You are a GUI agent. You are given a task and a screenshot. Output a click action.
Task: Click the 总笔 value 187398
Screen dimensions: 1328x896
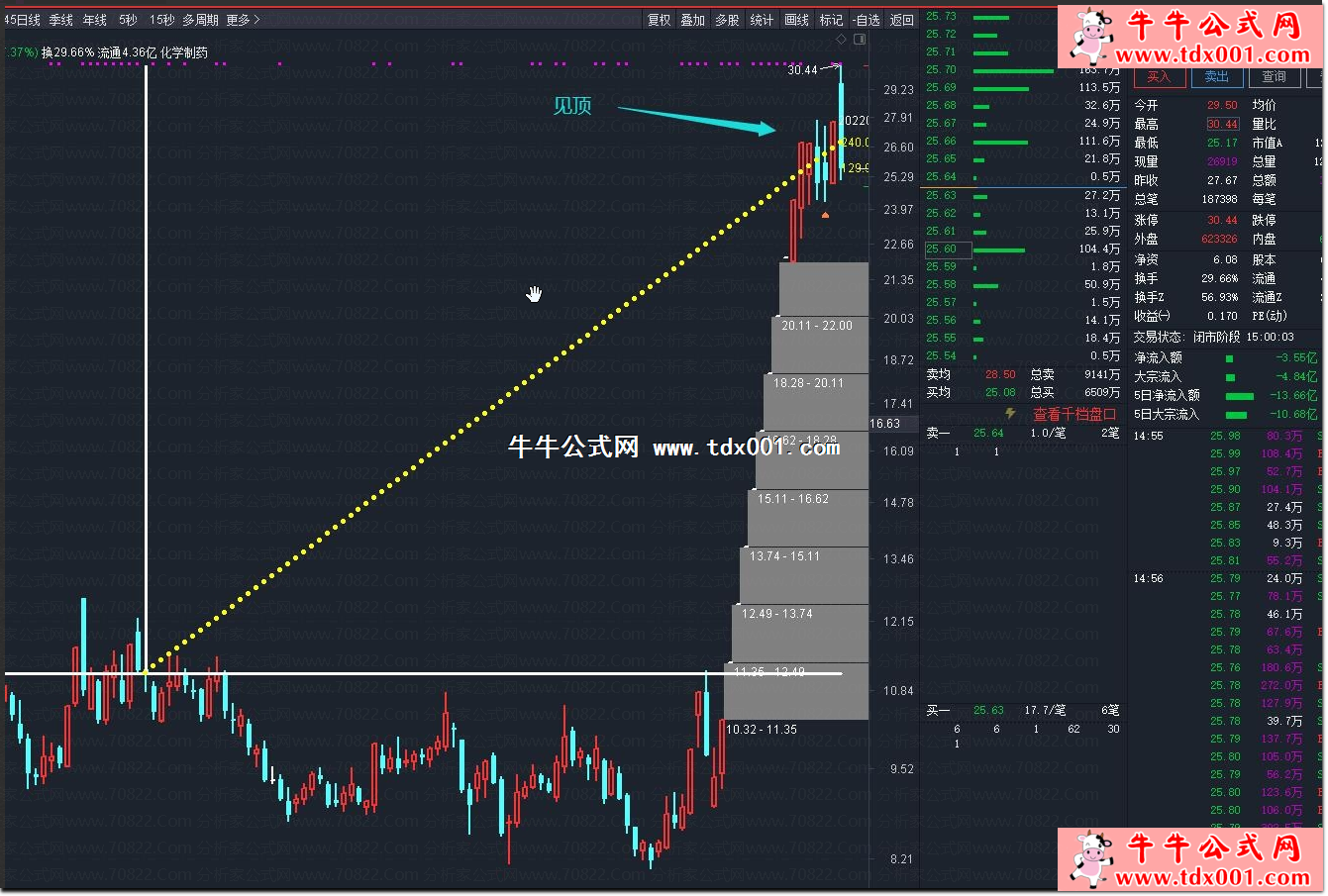[x=1219, y=199]
